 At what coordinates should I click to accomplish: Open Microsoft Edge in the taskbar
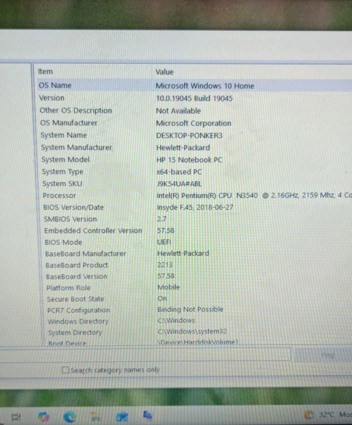pos(70,416)
